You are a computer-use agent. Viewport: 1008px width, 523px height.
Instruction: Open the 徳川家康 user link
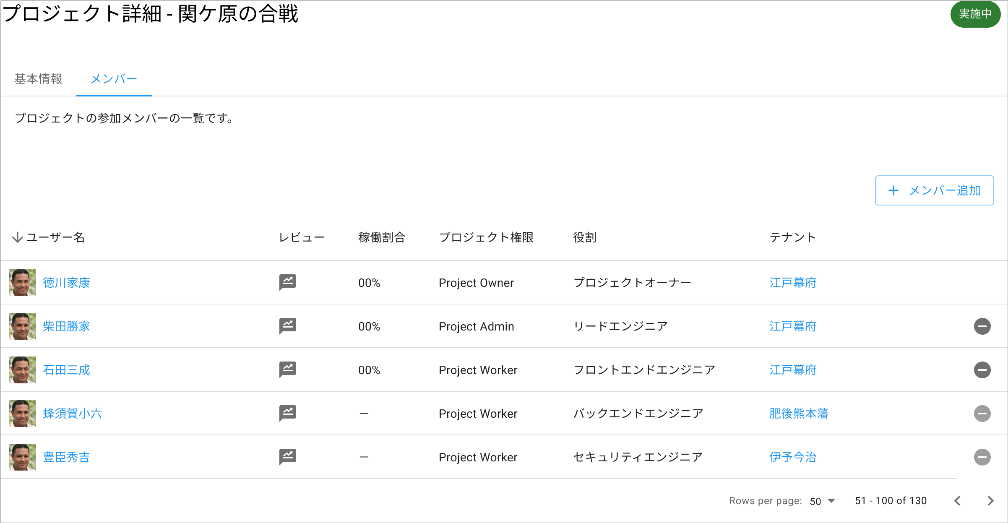click(66, 283)
